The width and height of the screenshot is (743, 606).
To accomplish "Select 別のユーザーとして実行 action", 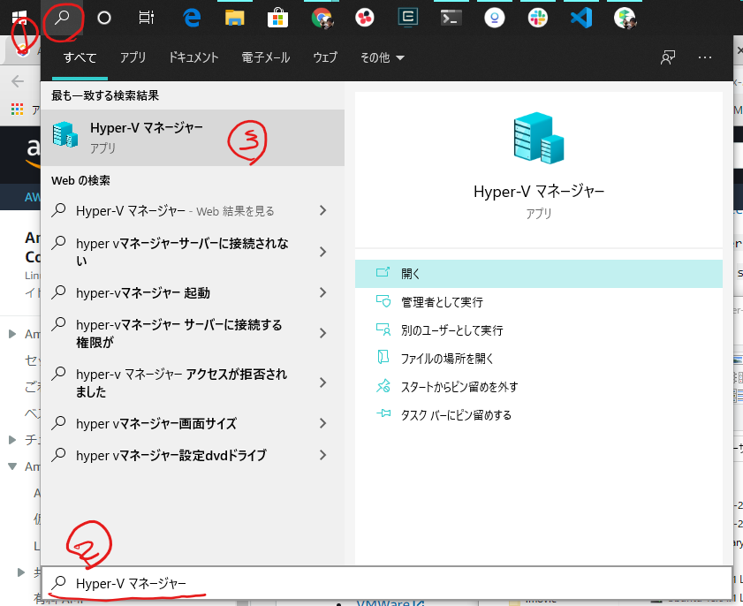I will pos(539,330).
